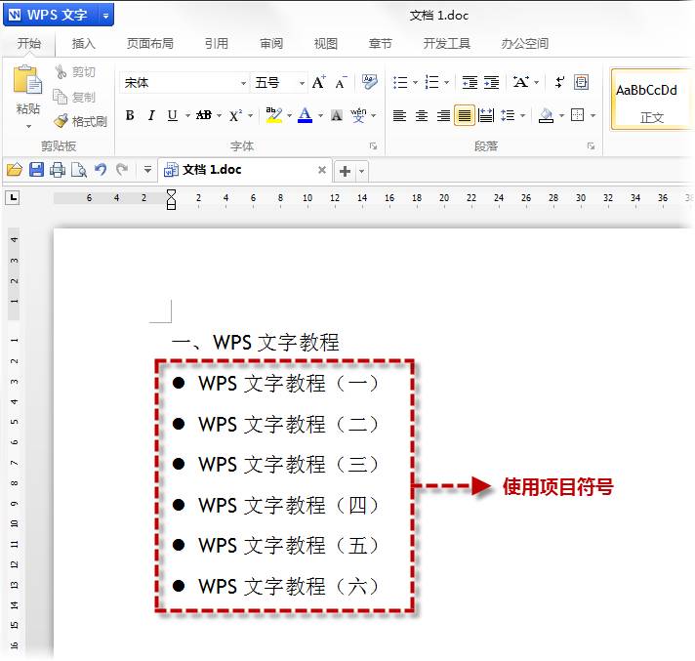The width and height of the screenshot is (695, 661).
Task: Apply bullet list formatting
Action: pos(400,82)
